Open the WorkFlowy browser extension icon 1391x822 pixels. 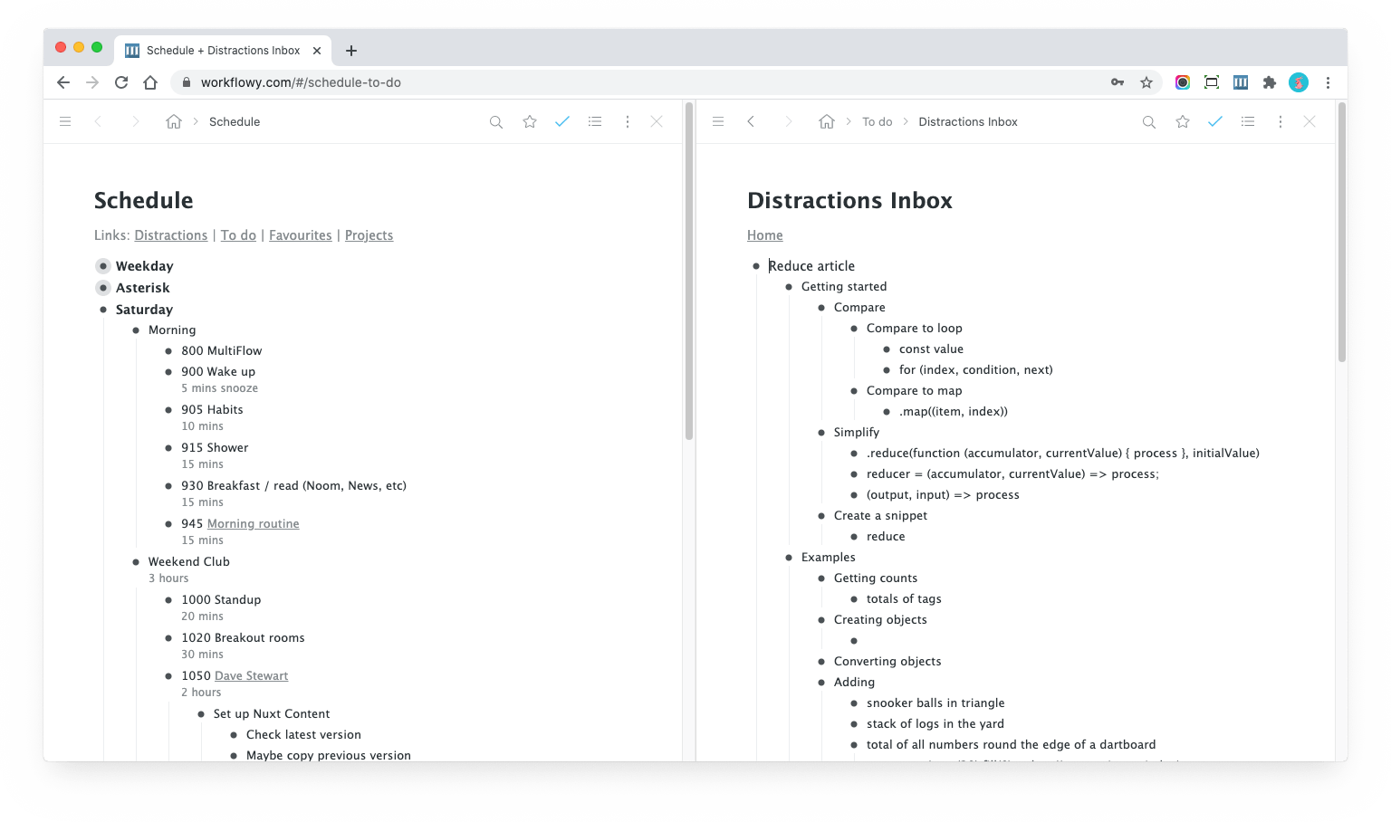1241,82
